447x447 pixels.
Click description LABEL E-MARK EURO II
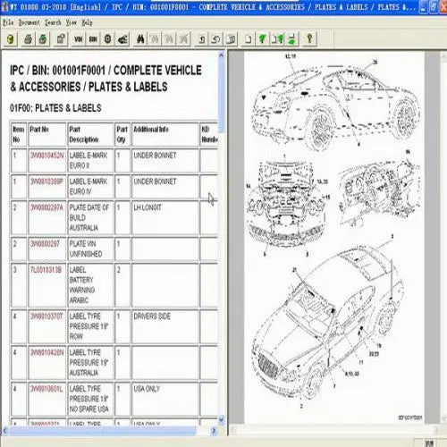tap(89, 160)
